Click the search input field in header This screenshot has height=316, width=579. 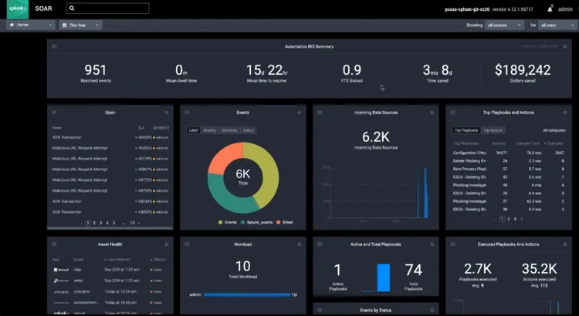(116, 8)
